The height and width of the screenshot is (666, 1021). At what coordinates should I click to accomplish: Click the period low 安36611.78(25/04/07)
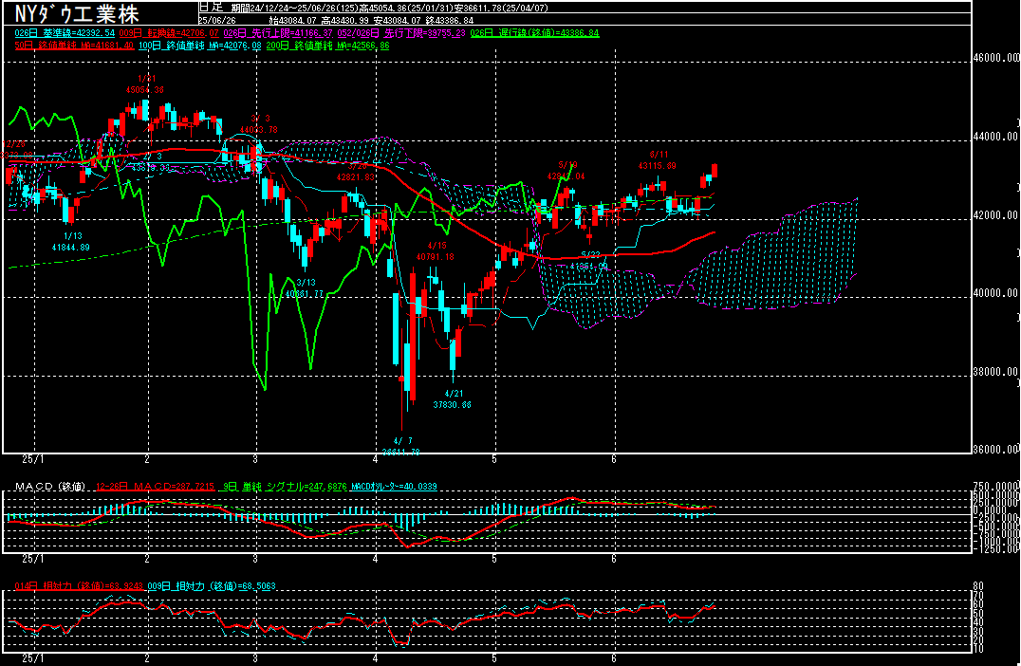[501, 8]
